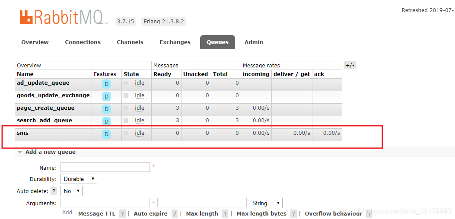Click the D durable badge for sms
This screenshot has height=219, width=455.
pos(106,134)
